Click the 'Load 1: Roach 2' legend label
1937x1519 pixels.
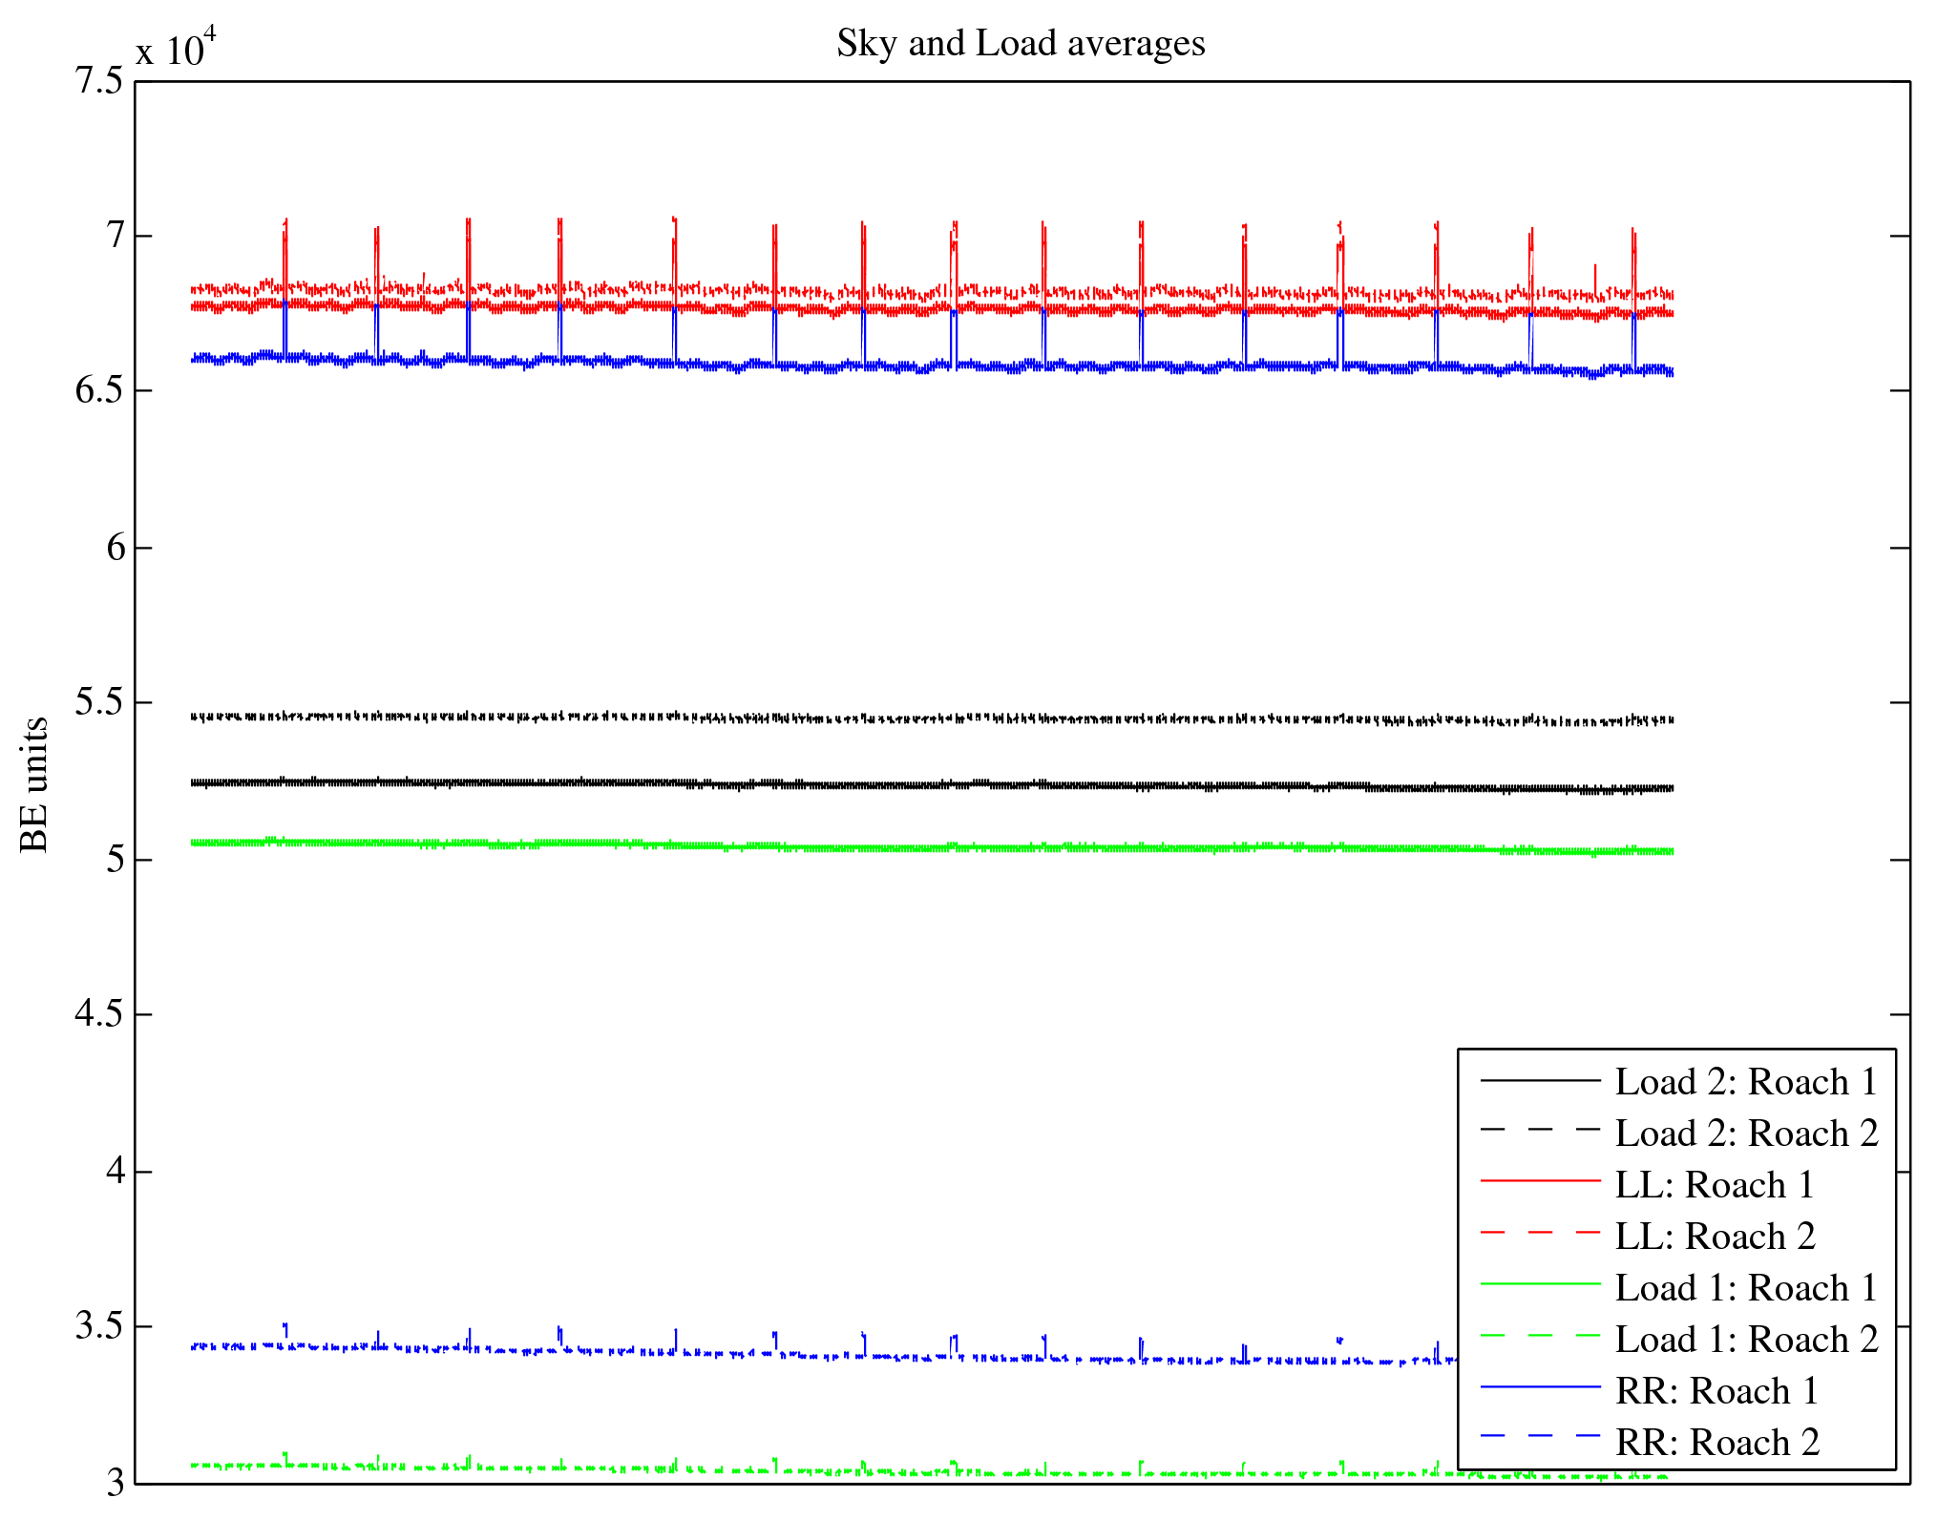click(1745, 1340)
